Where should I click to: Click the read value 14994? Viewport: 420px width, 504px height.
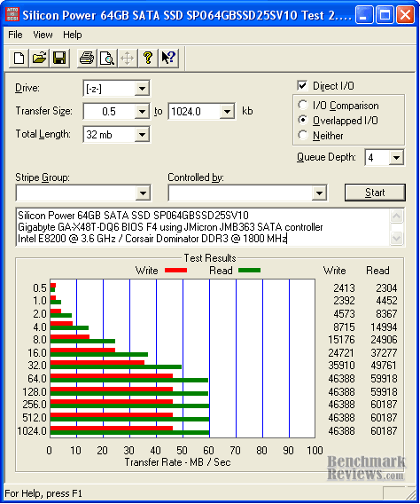[384, 327]
